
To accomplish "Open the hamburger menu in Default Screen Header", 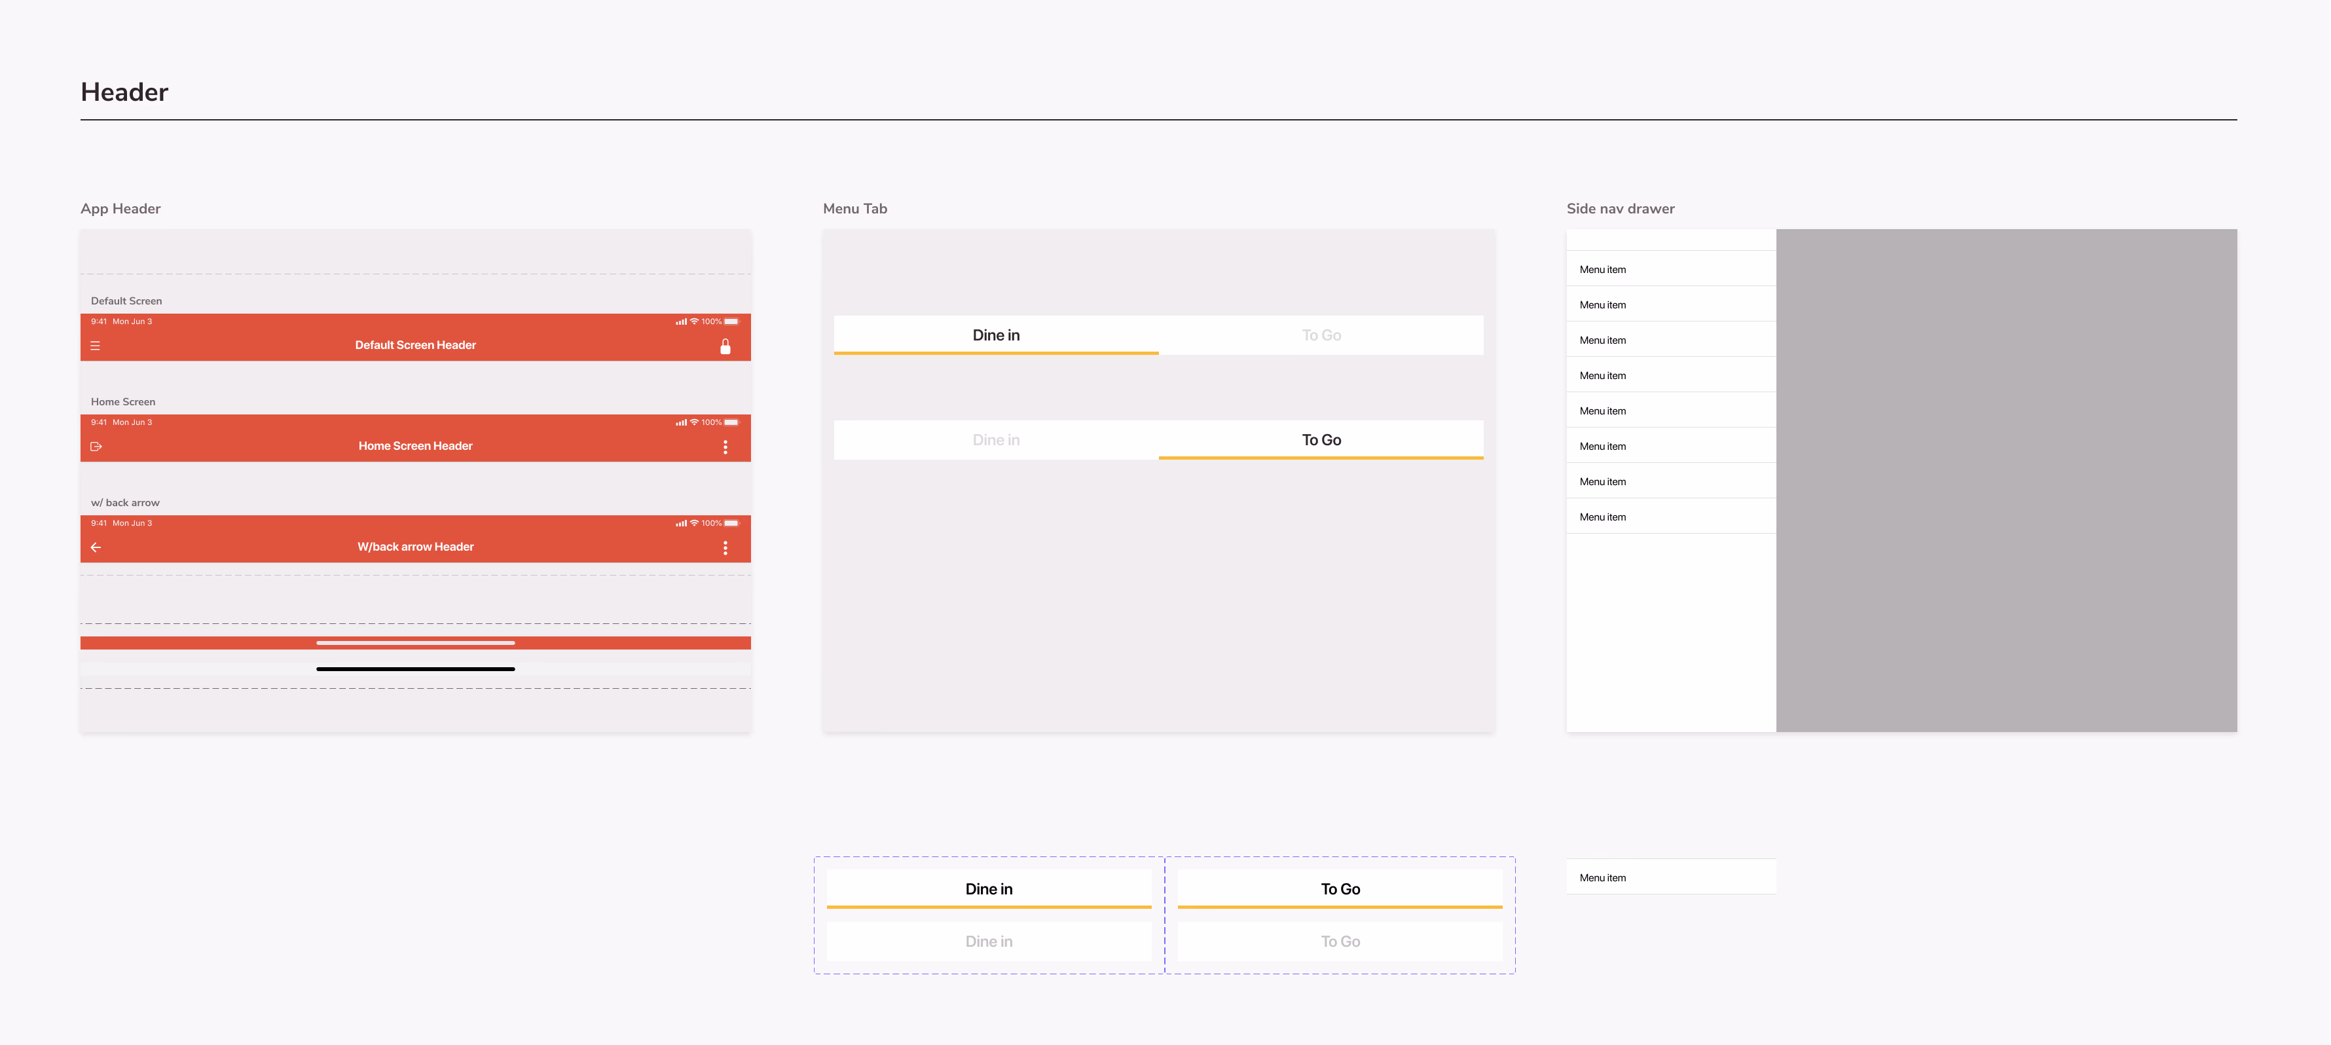I will coord(96,344).
